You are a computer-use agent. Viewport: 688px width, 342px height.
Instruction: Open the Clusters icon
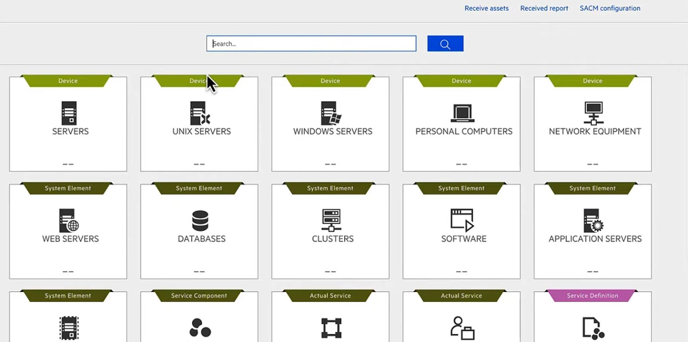[x=331, y=220]
